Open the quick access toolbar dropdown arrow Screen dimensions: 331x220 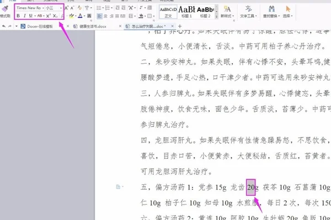[17, 26]
